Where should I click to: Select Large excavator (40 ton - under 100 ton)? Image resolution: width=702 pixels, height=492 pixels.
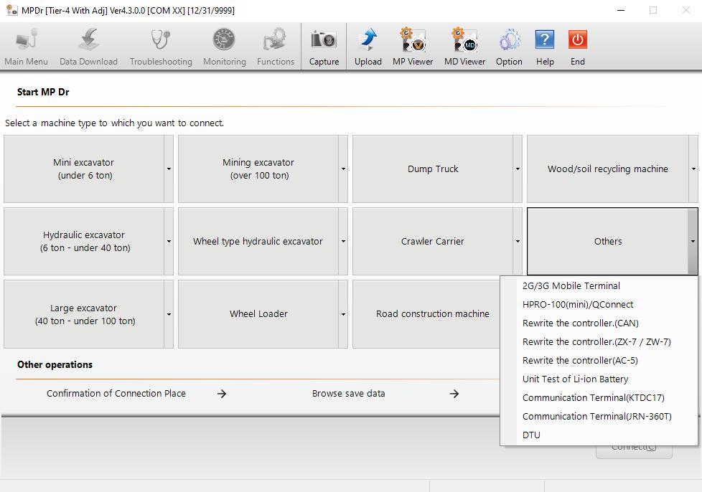[x=84, y=314]
